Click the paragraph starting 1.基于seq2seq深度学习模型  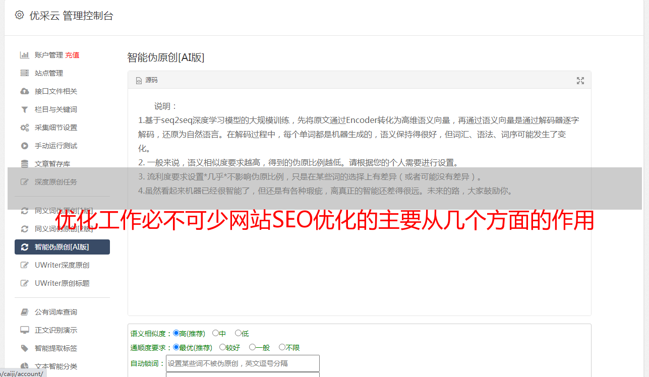359,135
